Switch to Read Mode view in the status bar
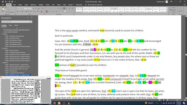 click(160, 100)
